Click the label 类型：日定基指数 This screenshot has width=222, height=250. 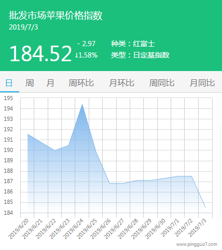pyautogui.click(x=140, y=55)
